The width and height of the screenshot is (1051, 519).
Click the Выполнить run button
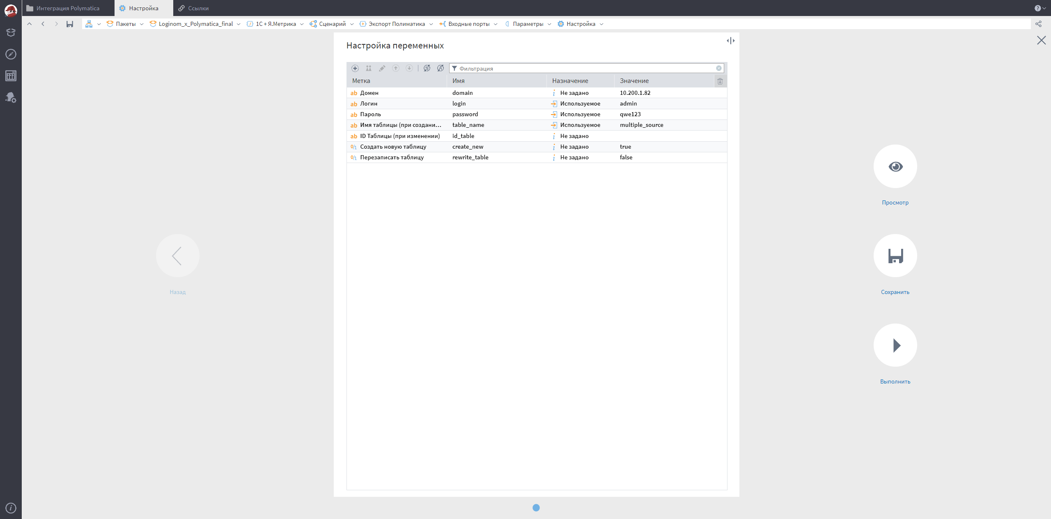click(x=895, y=345)
